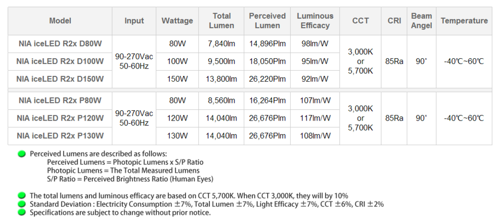Click the 7,840lm total lumen value
500x223 pixels.
221,44
